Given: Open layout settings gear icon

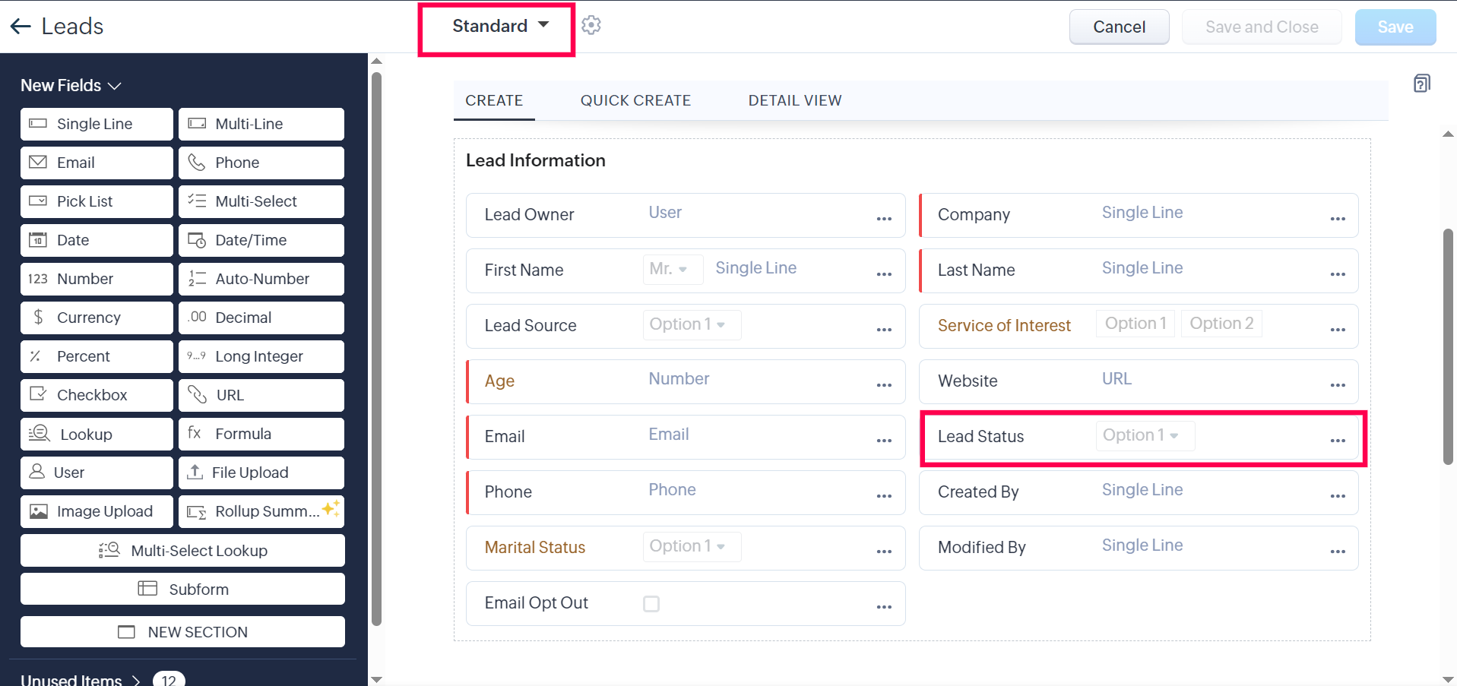Looking at the screenshot, I should tap(591, 26).
